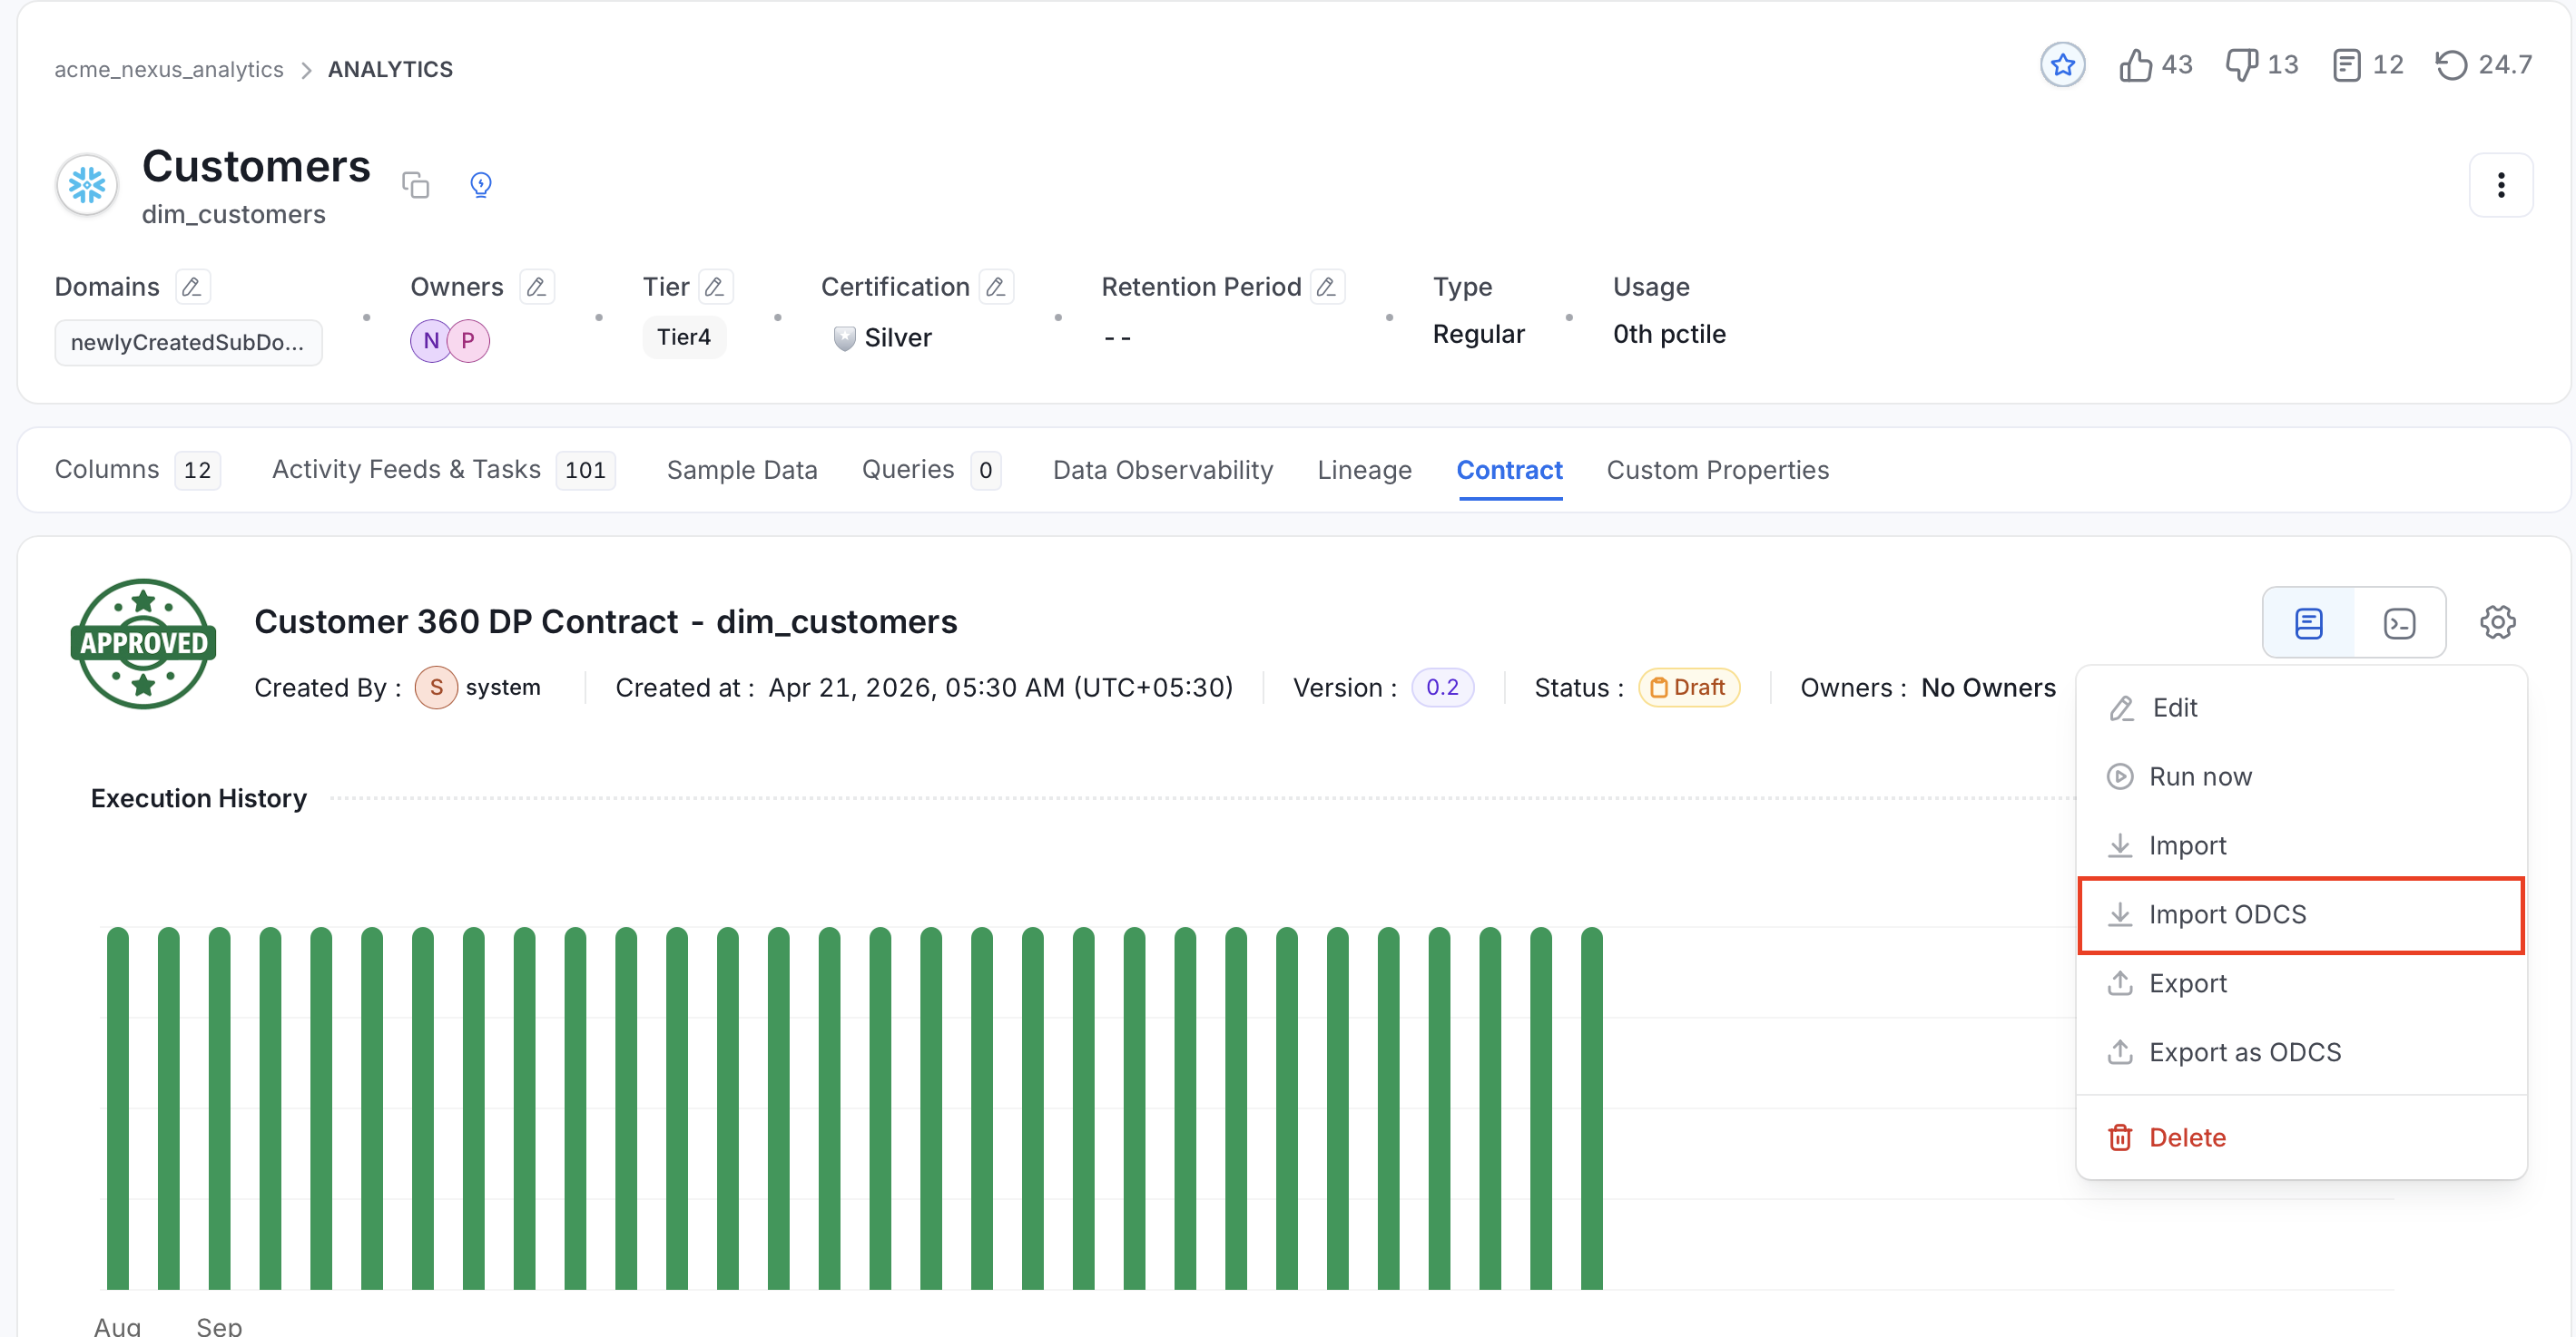2576x1337 pixels.
Task: Switch to contract code view
Action: pyautogui.click(x=2399, y=622)
